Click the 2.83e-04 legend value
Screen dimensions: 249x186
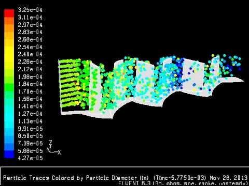coord(30,32)
